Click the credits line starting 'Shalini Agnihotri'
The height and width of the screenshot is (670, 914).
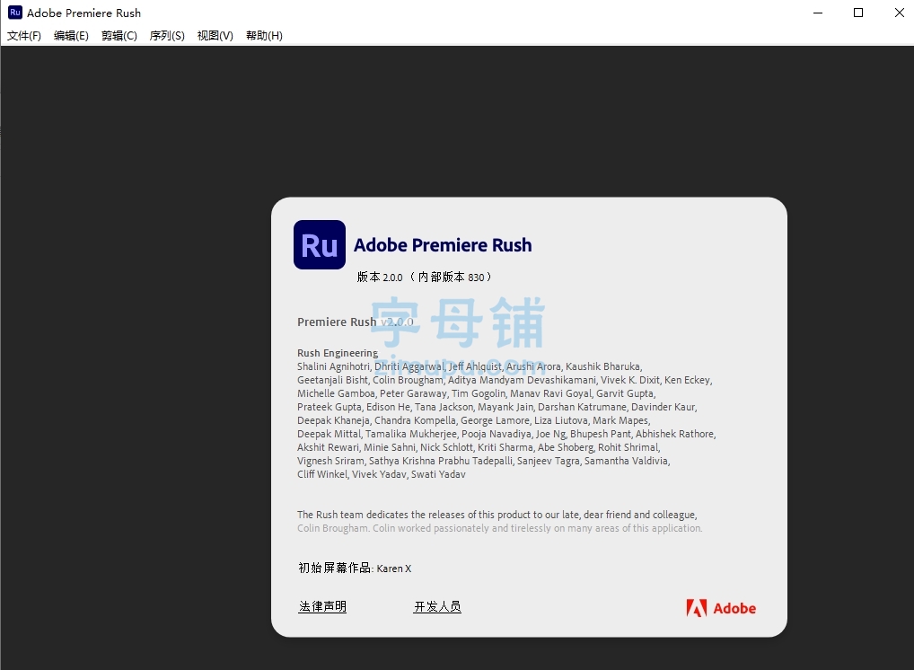[x=470, y=366]
